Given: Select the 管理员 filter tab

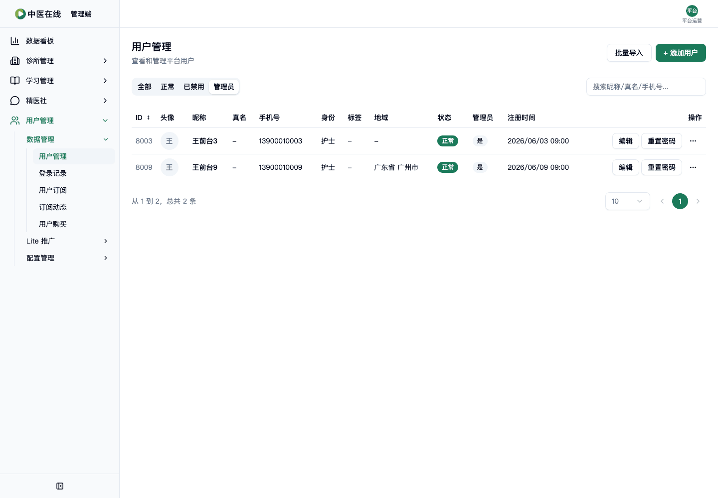Looking at the screenshot, I should [224, 87].
